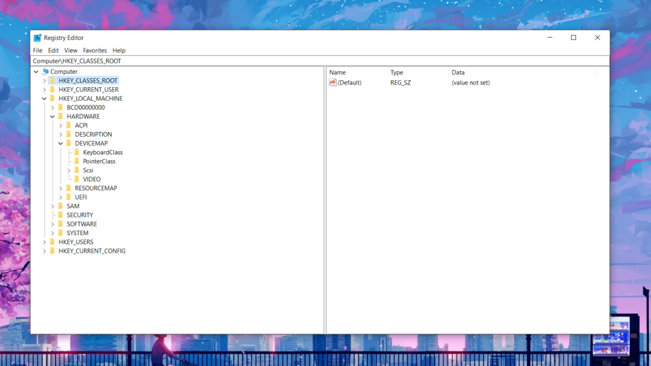This screenshot has width=651, height=366.
Task: Expand the HKEY_CURRENT_USER key
Action: click(x=45, y=89)
